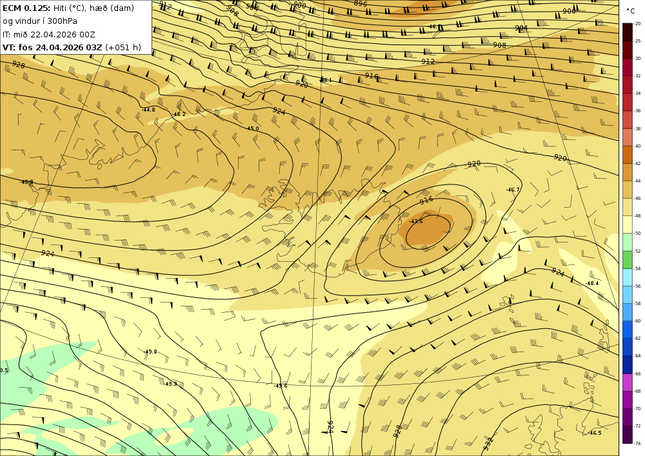Click the -46.7 temperature label

[513, 190]
